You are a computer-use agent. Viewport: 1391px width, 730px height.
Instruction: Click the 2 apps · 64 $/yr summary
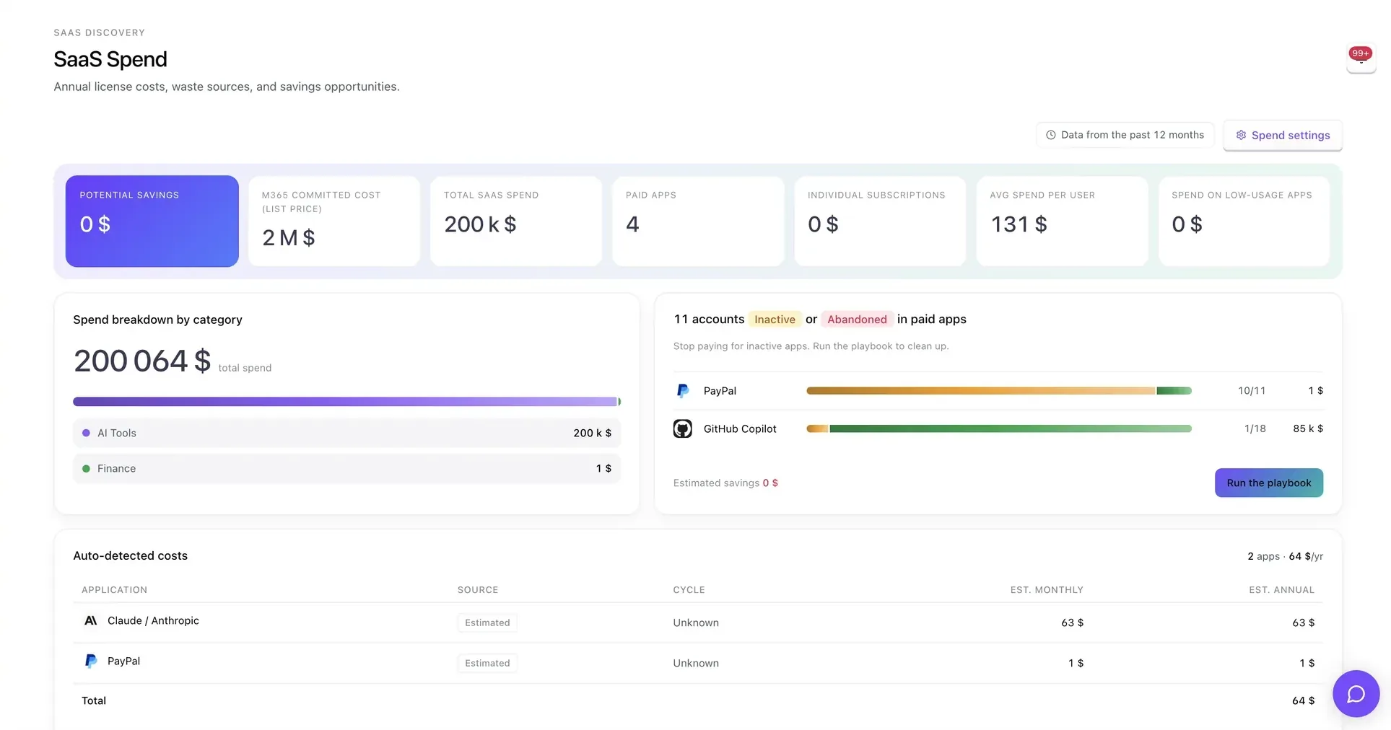[1285, 556]
